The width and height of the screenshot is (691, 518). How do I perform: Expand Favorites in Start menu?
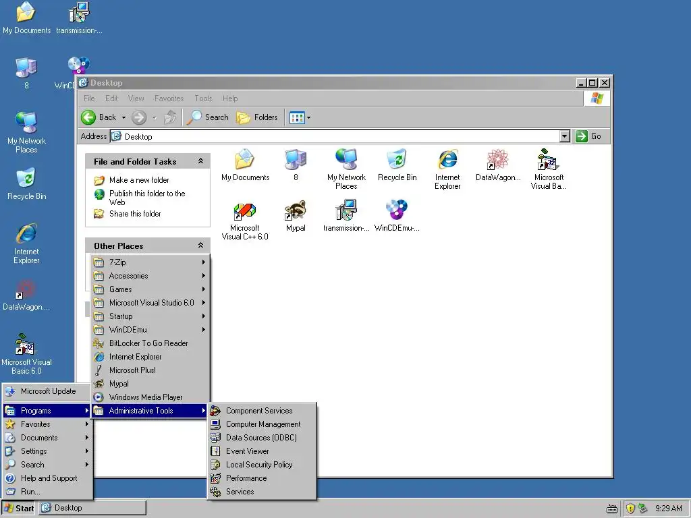(x=47, y=424)
